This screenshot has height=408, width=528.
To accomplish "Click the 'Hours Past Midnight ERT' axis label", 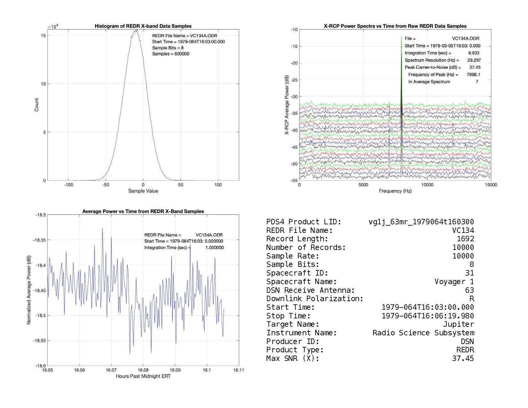I will [x=143, y=376].
